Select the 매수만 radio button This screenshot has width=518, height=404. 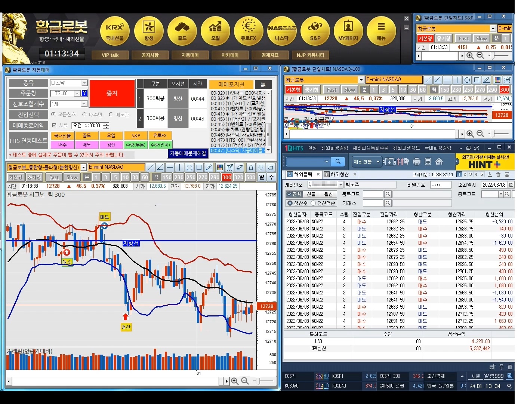point(84,114)
